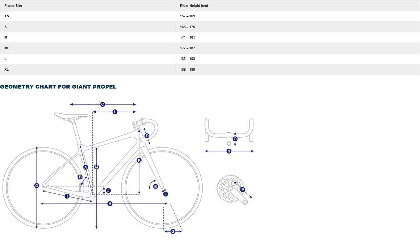Click the circled E head angle marker
Image resolution: width=420 pixels, height=240 pixels.
[x=155, y=186]
